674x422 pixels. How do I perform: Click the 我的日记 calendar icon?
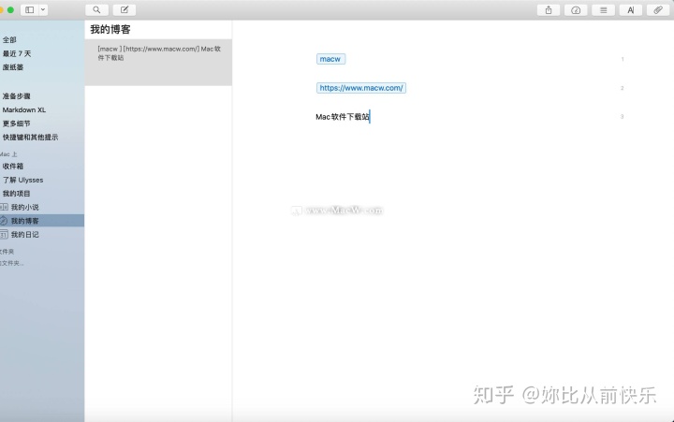pos(4,235)
